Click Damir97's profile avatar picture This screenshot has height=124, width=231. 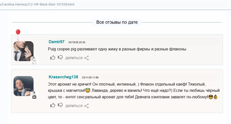[23, 51]
